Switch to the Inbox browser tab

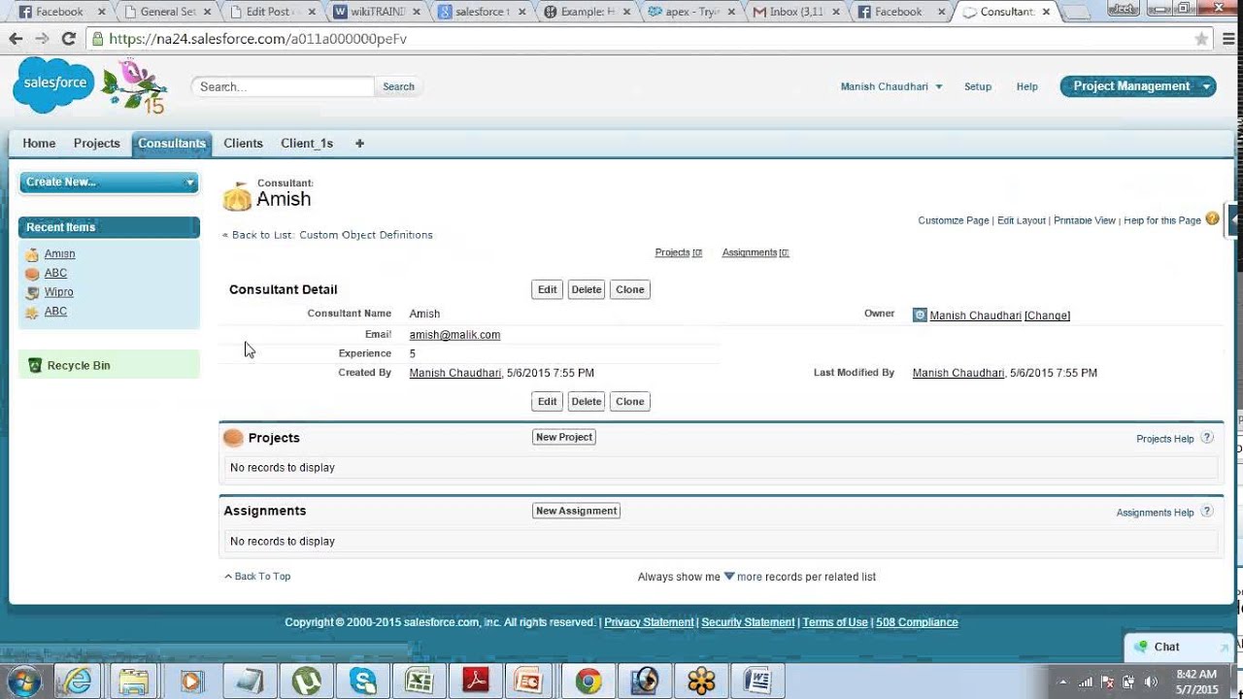click(x=796, y=12)
